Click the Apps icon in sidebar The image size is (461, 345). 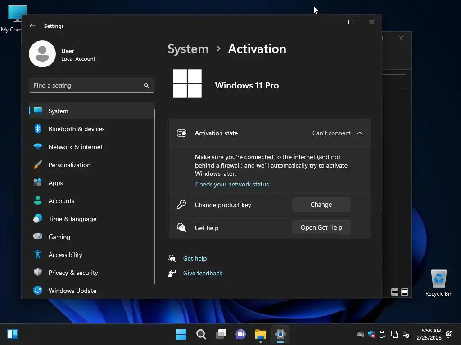pos(38,182)
